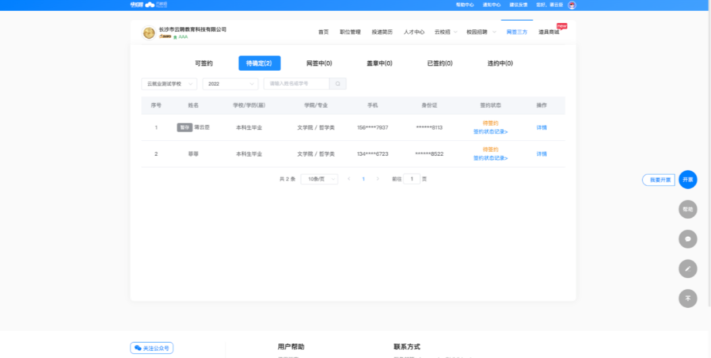Screen dimensions: 711x358
Task: Open the 投递简历 menu item
Action: (382, 32)
